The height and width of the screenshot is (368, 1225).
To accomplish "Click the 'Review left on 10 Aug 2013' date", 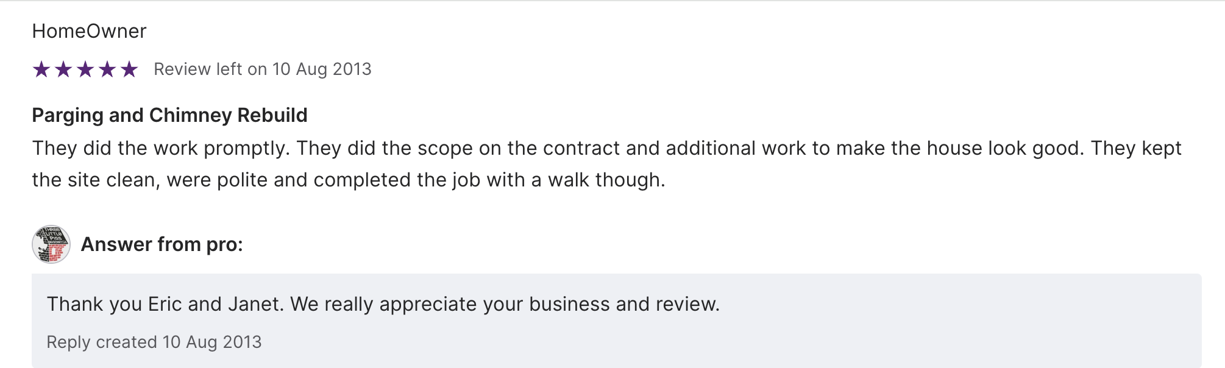I will [x=262, y=69].
